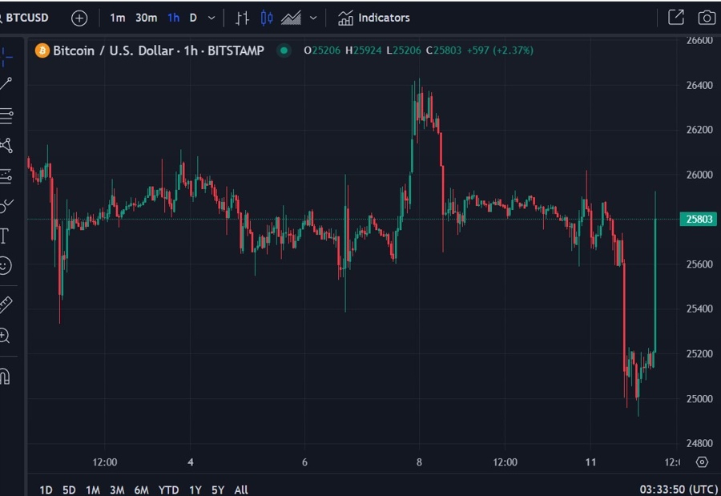
Task: Set range to 1M
Action: tap(93, 490)
